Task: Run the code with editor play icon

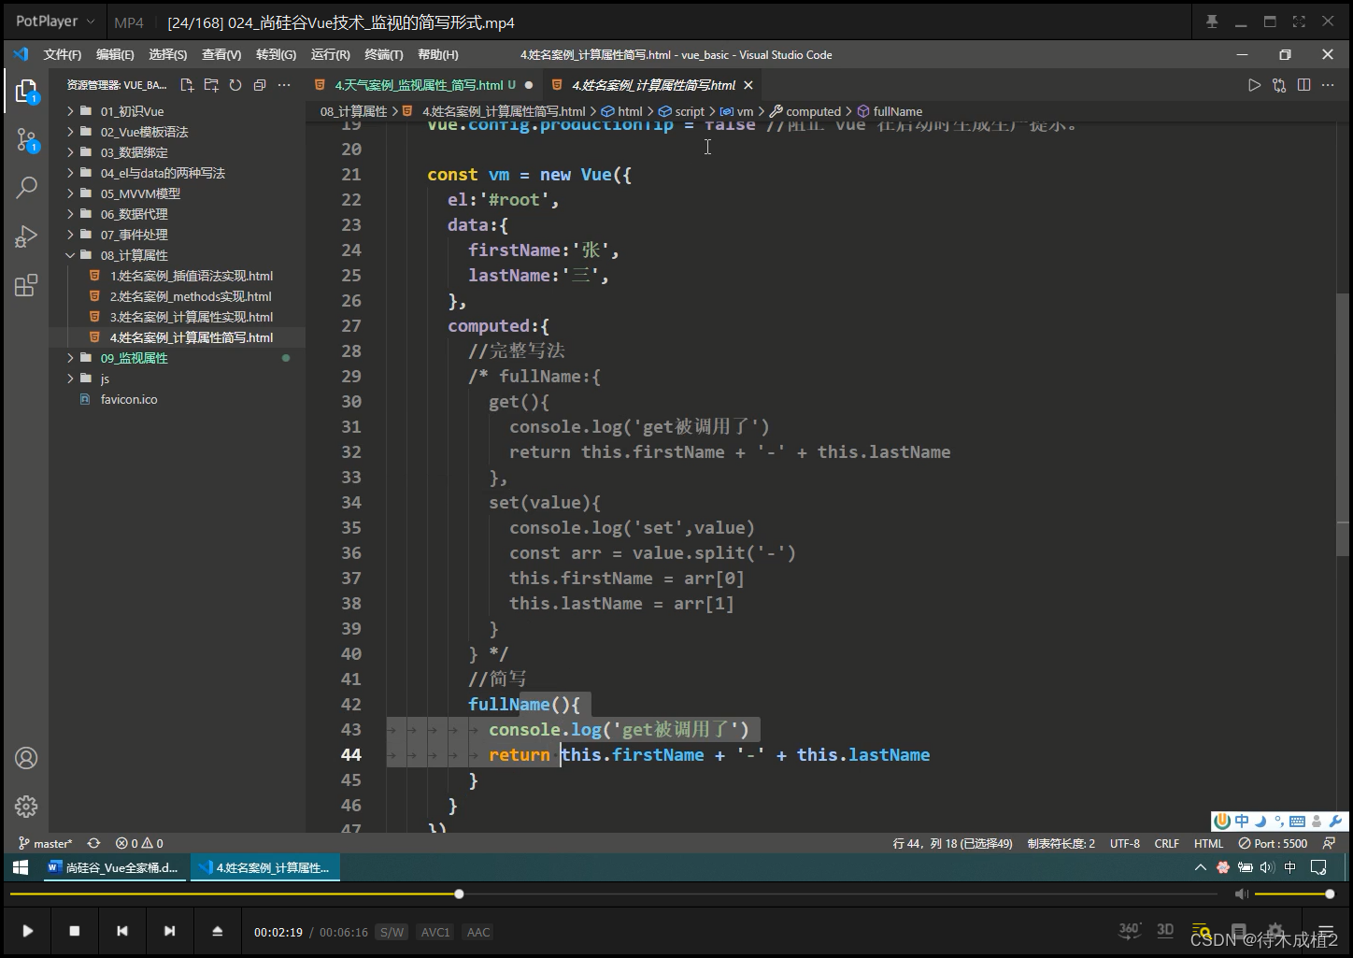Action: 1254,85
